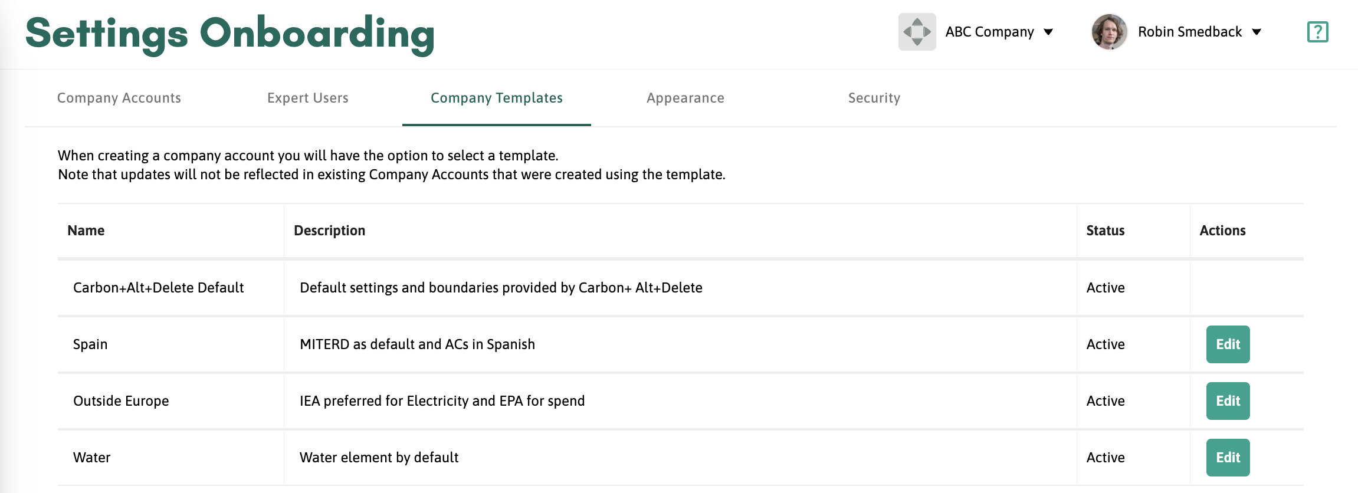Viewport: 1358px width, 493px height.
Task: Select the Company Templates tab
Action: click(497, 98)
